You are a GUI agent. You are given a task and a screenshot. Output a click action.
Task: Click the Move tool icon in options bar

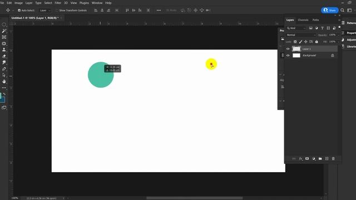8,10
